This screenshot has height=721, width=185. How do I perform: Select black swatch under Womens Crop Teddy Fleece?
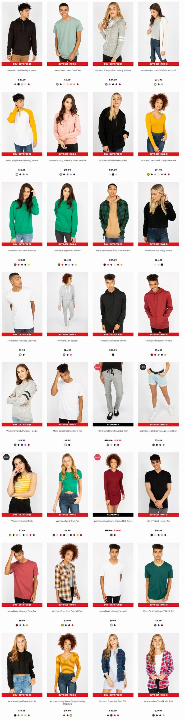click(x=162, y=265)
